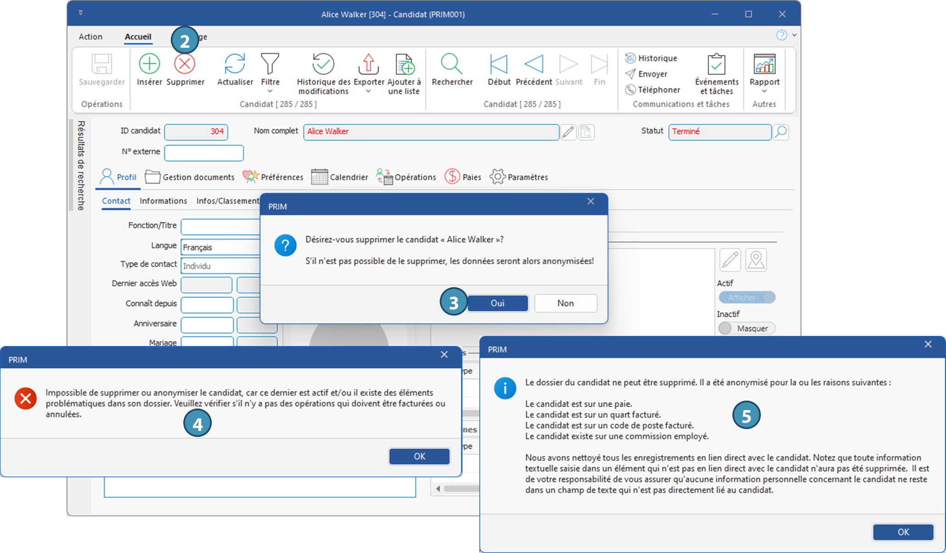Viewport: 946px width, 553px height.
Task: Click the N° externe input field
Action: [204, 153]
